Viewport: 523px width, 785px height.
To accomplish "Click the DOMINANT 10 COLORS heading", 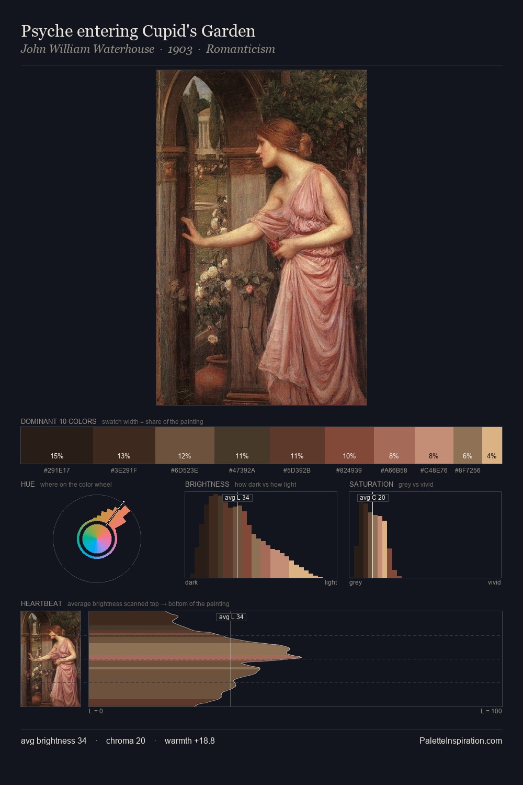I will (59, 421).
